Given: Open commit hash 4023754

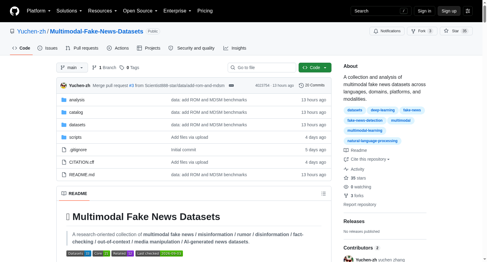Looking at the screenshot, I should 262,86.
